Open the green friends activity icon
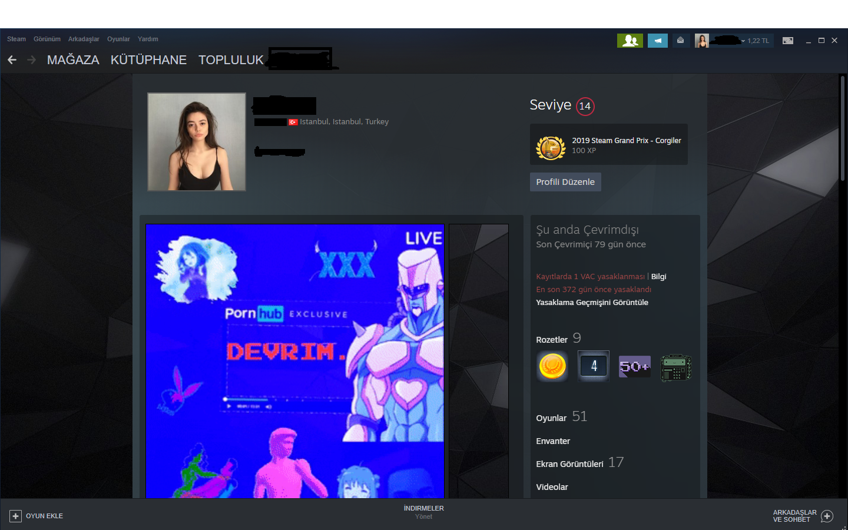Viewport: 848px width, 530px height. (x=630, y=41)
